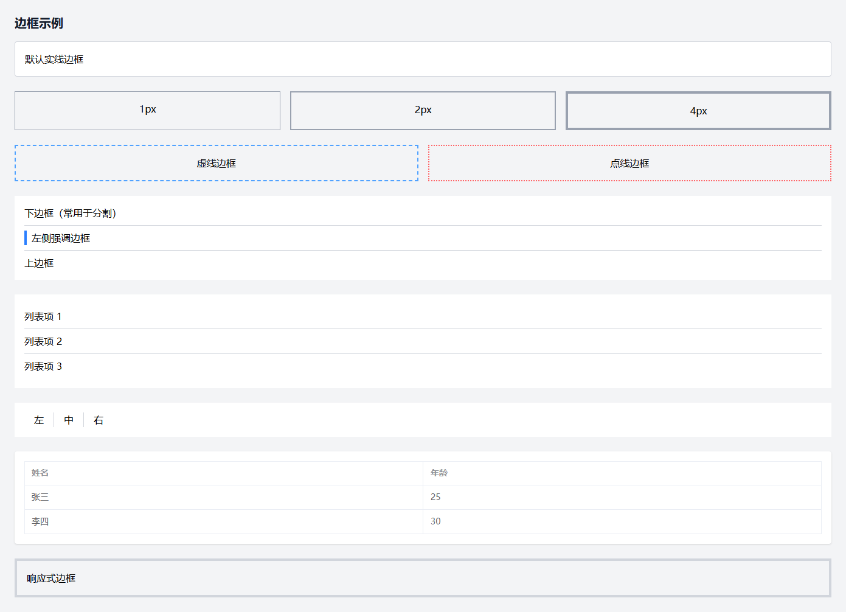
Task: Click the 中 segment
Action: pos(69,420)
